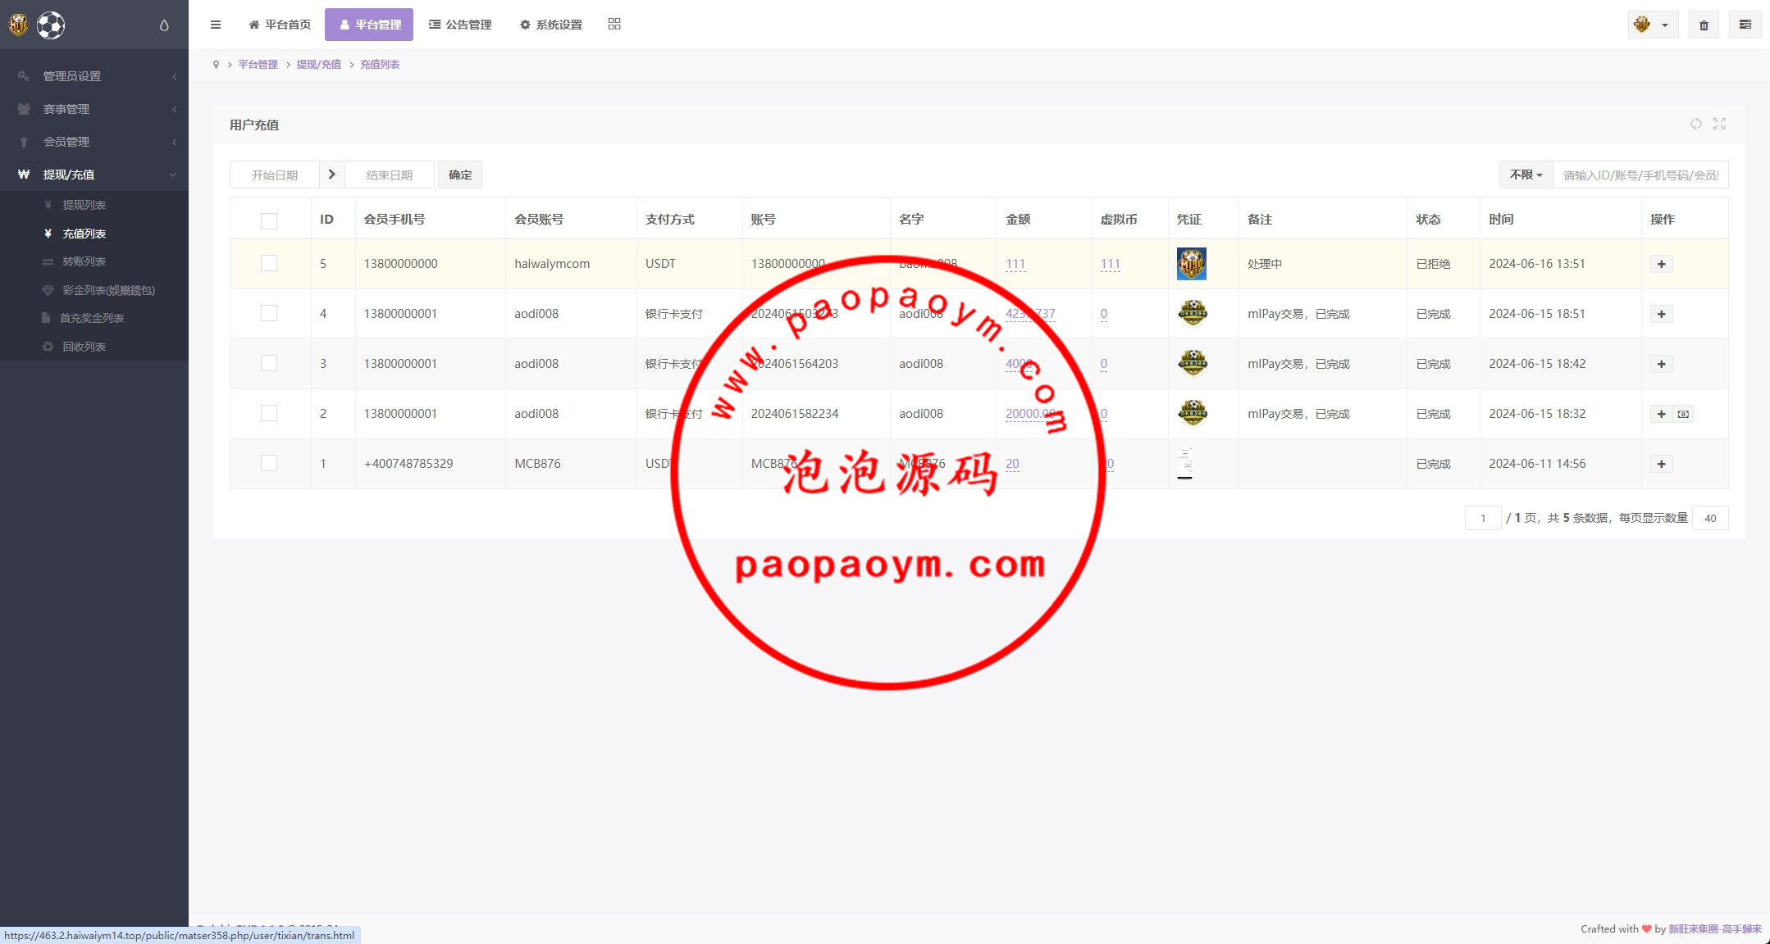Click the plus action icon for row ID 1
Image resolution: width=1770 pixels, height=944 pixels.
tap(1662, 464)
